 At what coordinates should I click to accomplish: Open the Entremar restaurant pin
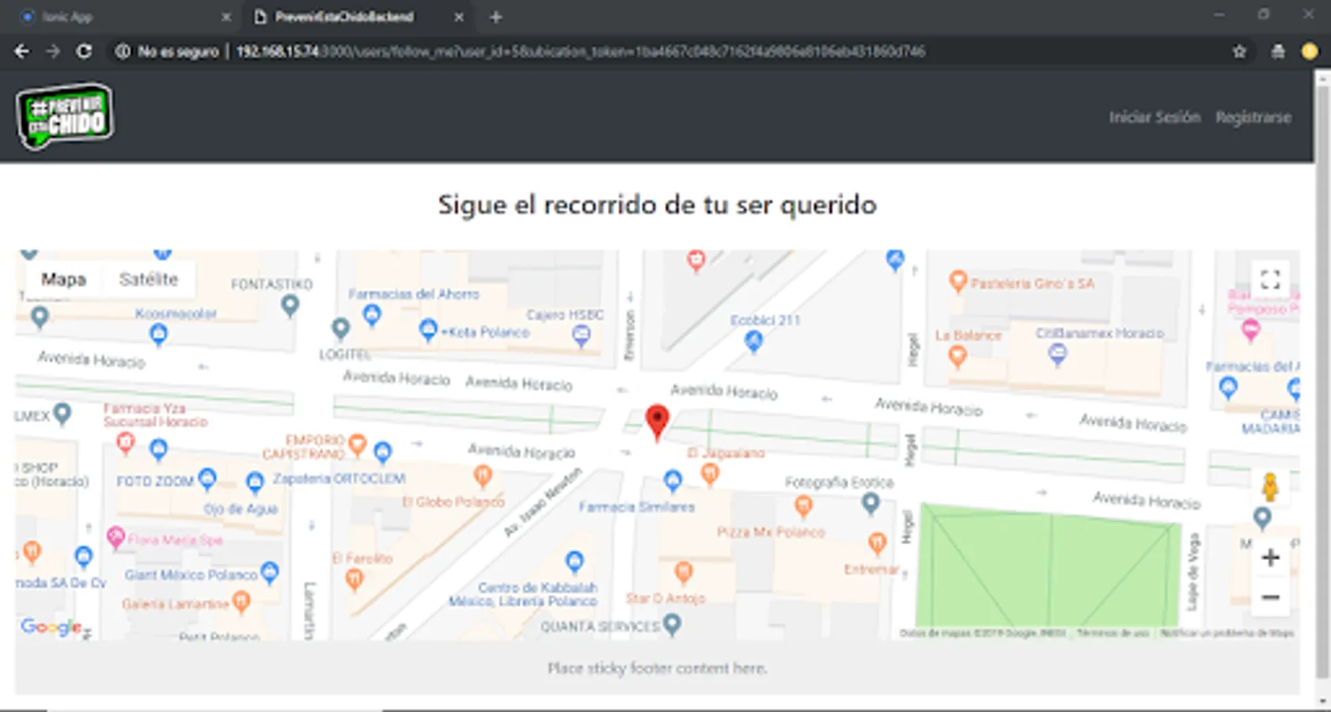pos(877,543)
